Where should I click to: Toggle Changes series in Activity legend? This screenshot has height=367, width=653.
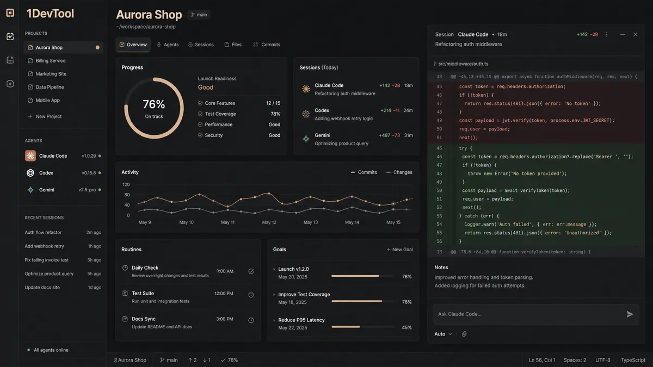pyautogui.click(x=399, y=172)
